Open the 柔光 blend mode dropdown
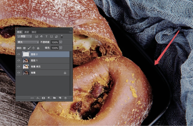The image size is (193, 126). [x=28, y=42]
